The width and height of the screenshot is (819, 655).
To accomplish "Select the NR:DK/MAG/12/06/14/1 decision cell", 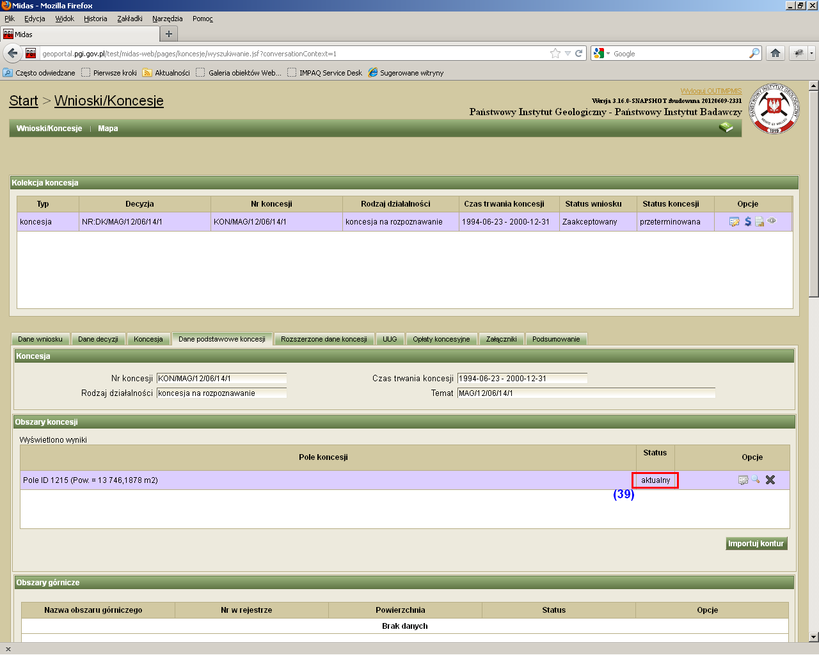I will (x=145, y=221).
